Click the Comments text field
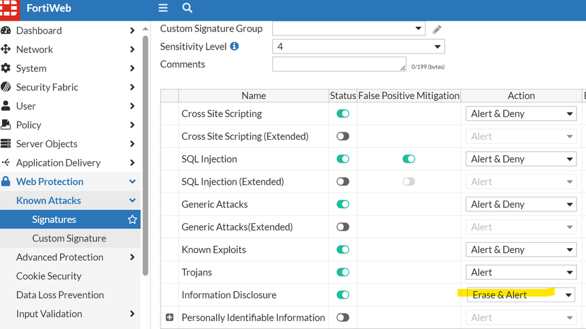 click(x=338, y=64)
